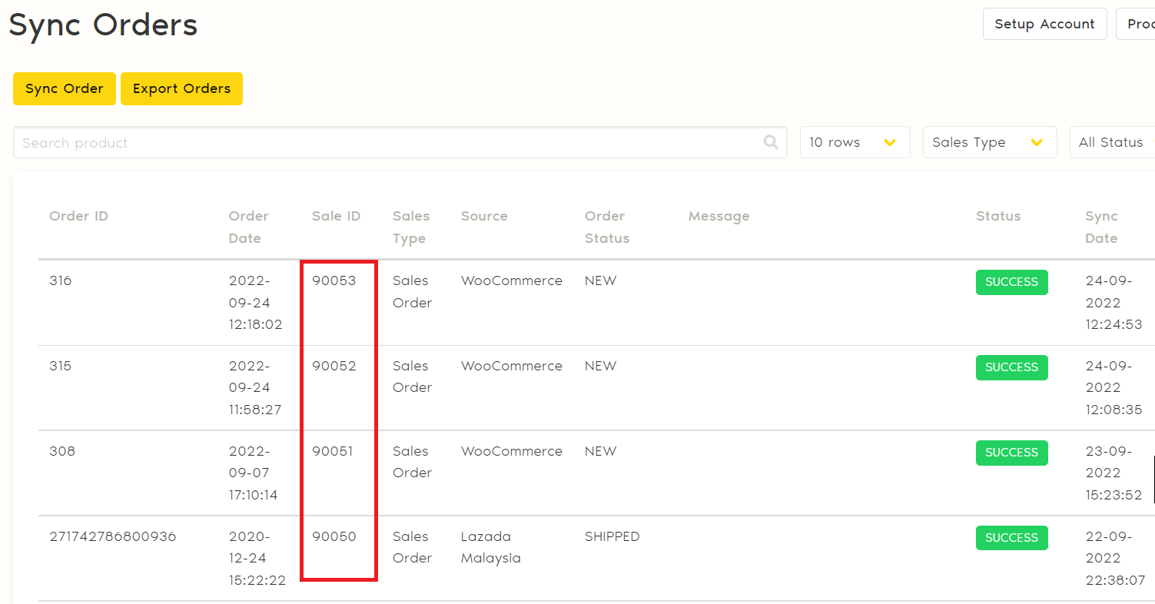This screenshot has height=604, width=1155.
Task: Open the Setup Account page
Action: (x=1044, y=24)
